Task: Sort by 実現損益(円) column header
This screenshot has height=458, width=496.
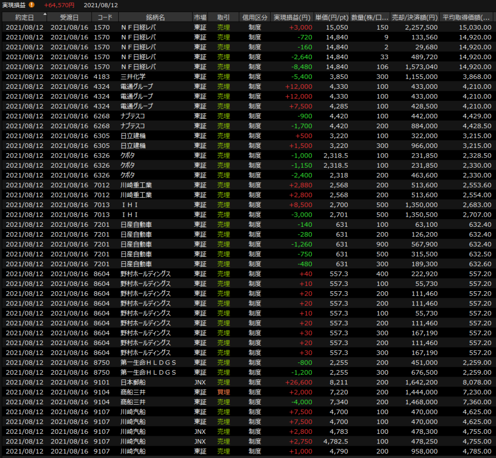Action: coord(292,17)
